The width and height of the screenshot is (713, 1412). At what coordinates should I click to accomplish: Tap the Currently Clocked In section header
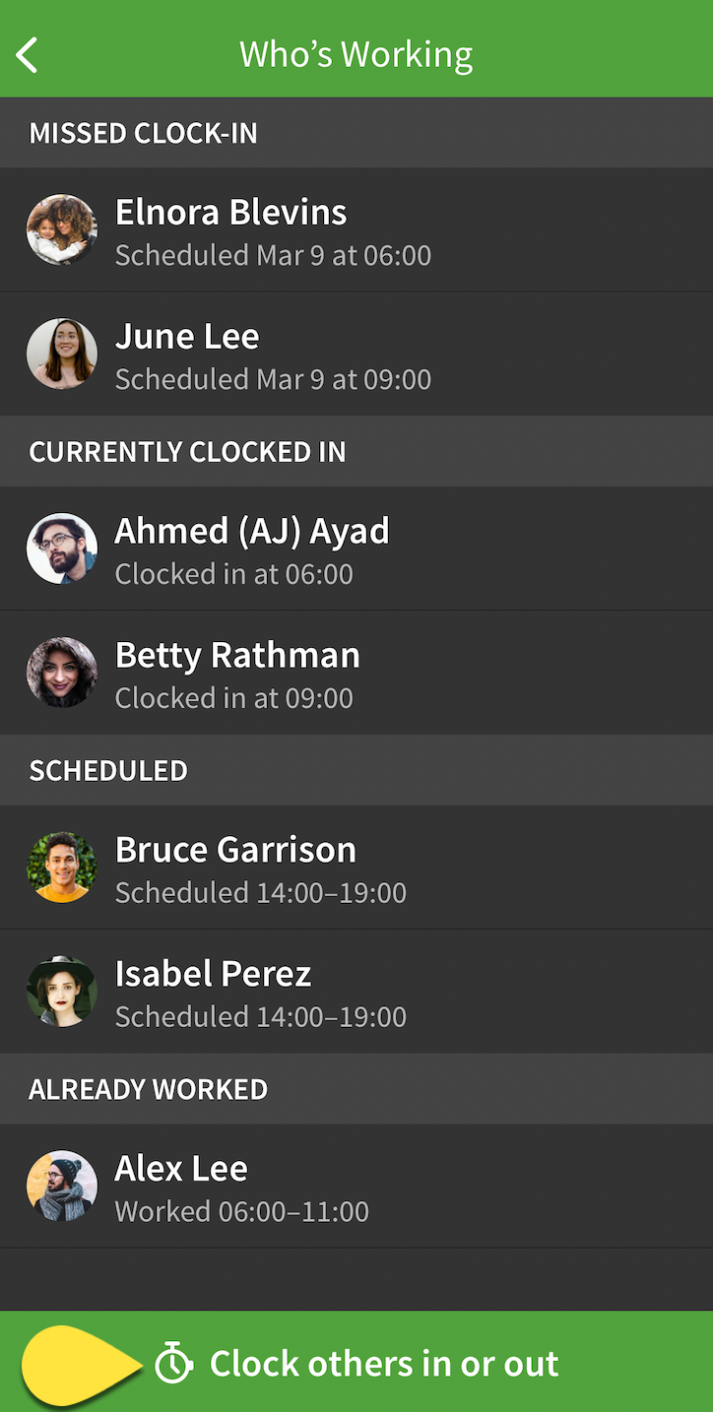click(356, 452)
